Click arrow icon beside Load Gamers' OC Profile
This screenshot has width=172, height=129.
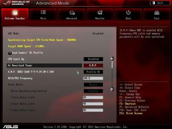10,53
